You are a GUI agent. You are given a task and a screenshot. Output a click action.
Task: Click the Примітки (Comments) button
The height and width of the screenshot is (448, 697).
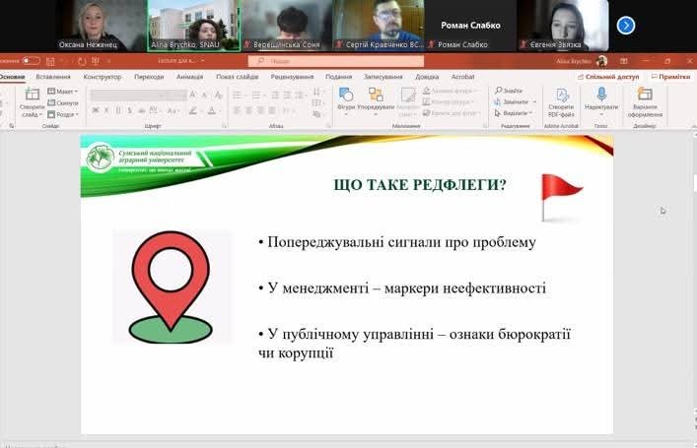click(x=672, y=77)
